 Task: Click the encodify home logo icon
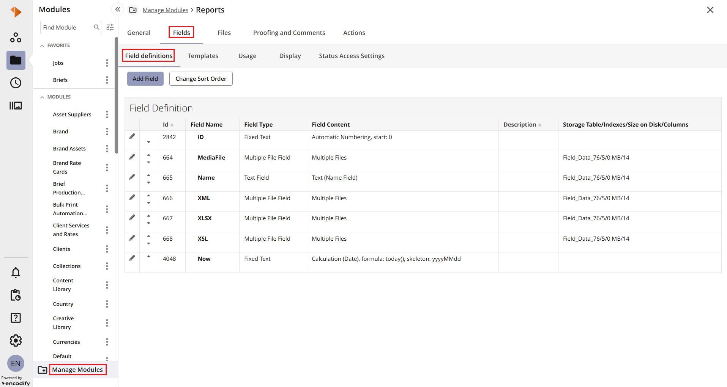16,12
